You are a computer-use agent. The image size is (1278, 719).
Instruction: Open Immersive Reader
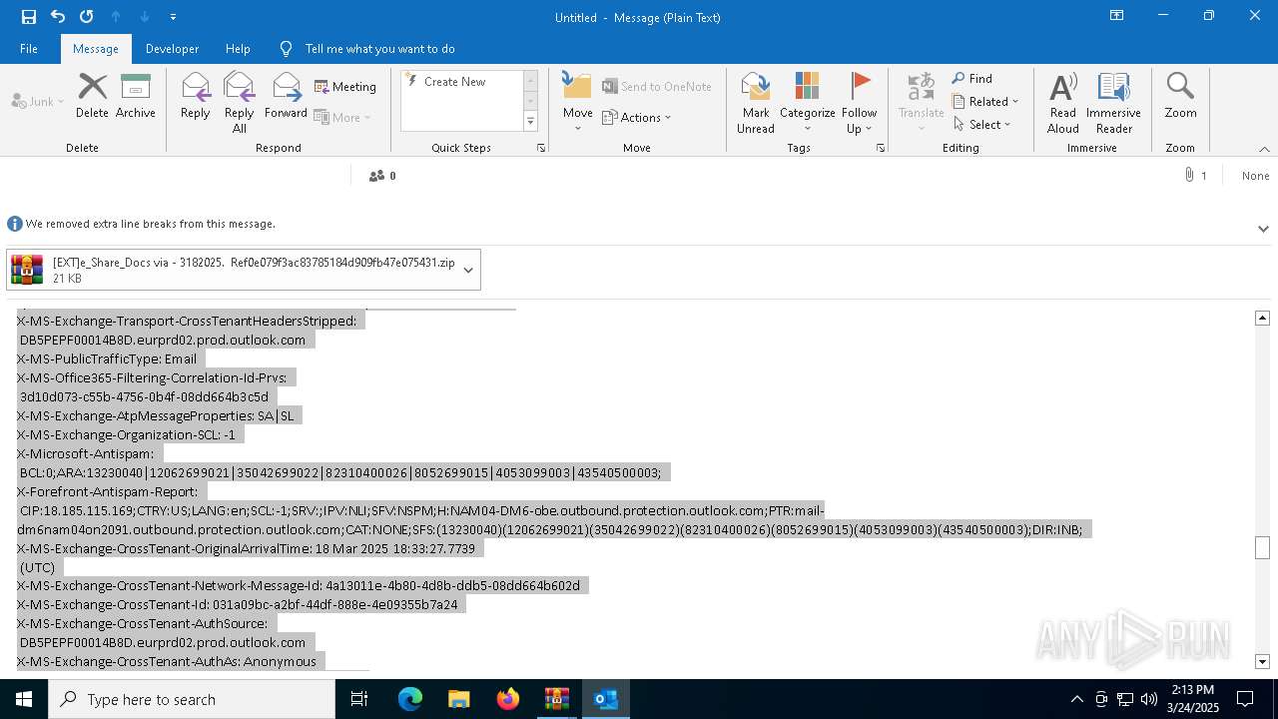[x=1114, y=102]
